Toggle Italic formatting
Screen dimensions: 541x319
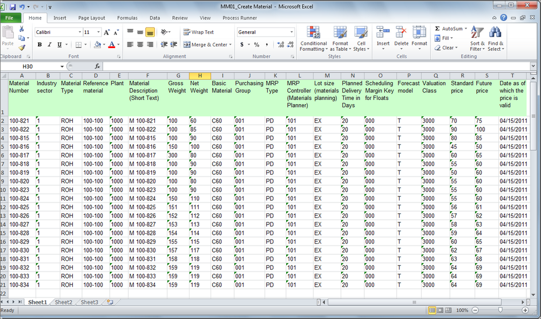(x=49, y=45)
